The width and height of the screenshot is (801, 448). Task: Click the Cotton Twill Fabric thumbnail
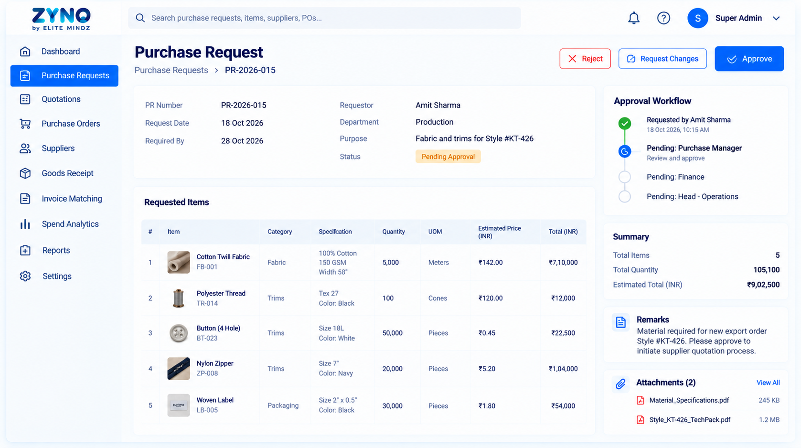179,262
